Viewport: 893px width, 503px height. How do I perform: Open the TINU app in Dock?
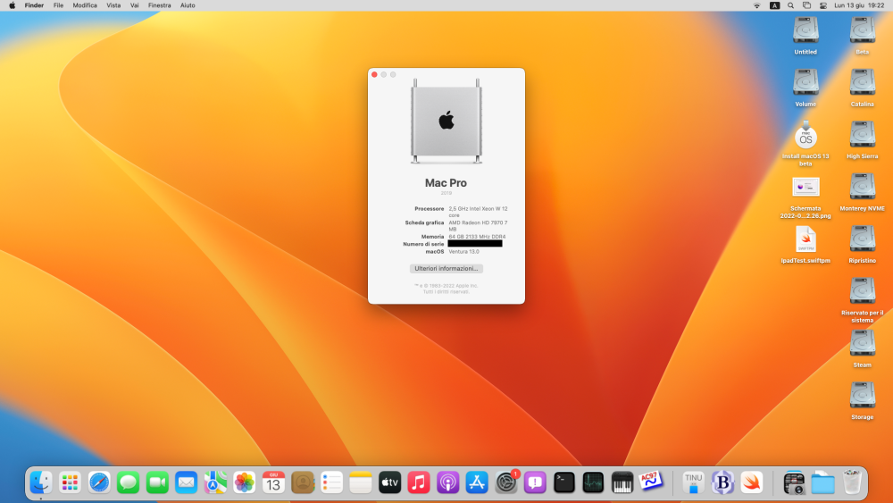pyautogui.click(x=693, y=483)
